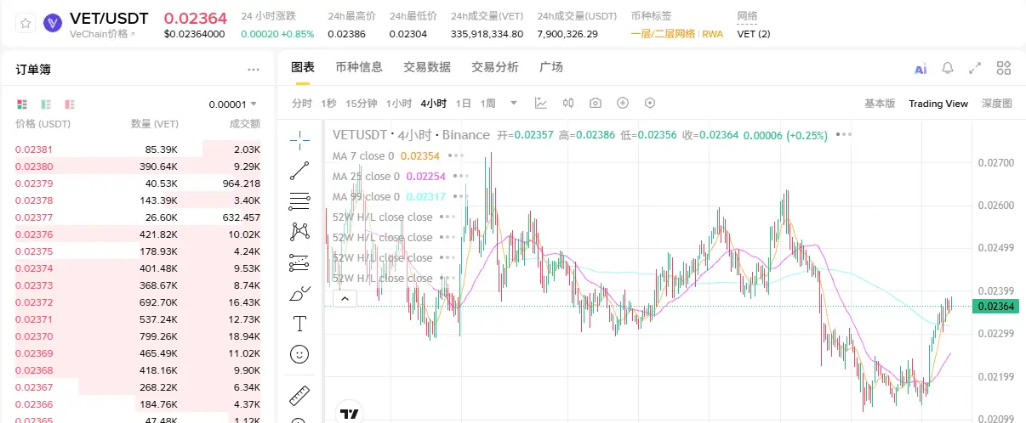Viewport: 1026px width, 423px height.
Task: Switch chart to 基本版 view
Action: (x=880, y=104)
